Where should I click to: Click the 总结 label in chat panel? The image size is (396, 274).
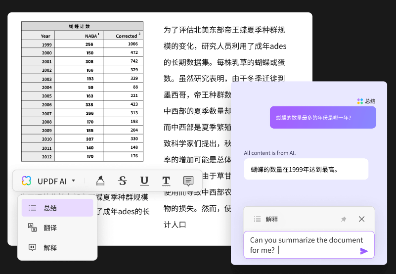click(x=370, y=101)
